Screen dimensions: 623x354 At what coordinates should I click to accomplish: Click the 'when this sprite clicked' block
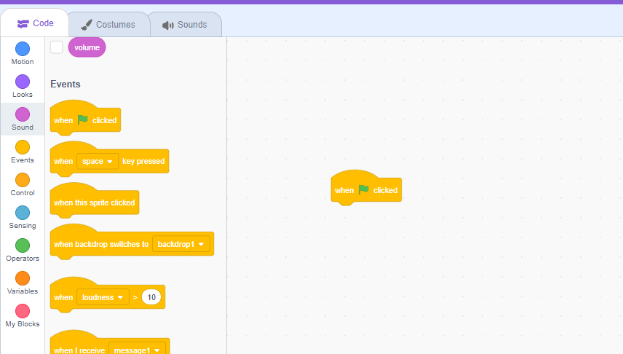(94, 202)
